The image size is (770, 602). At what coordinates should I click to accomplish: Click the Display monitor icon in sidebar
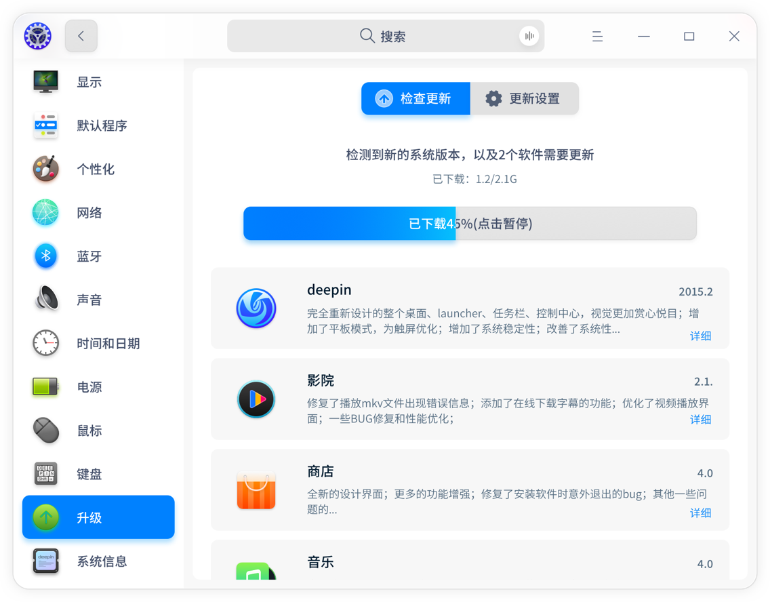tap(45, 82)
